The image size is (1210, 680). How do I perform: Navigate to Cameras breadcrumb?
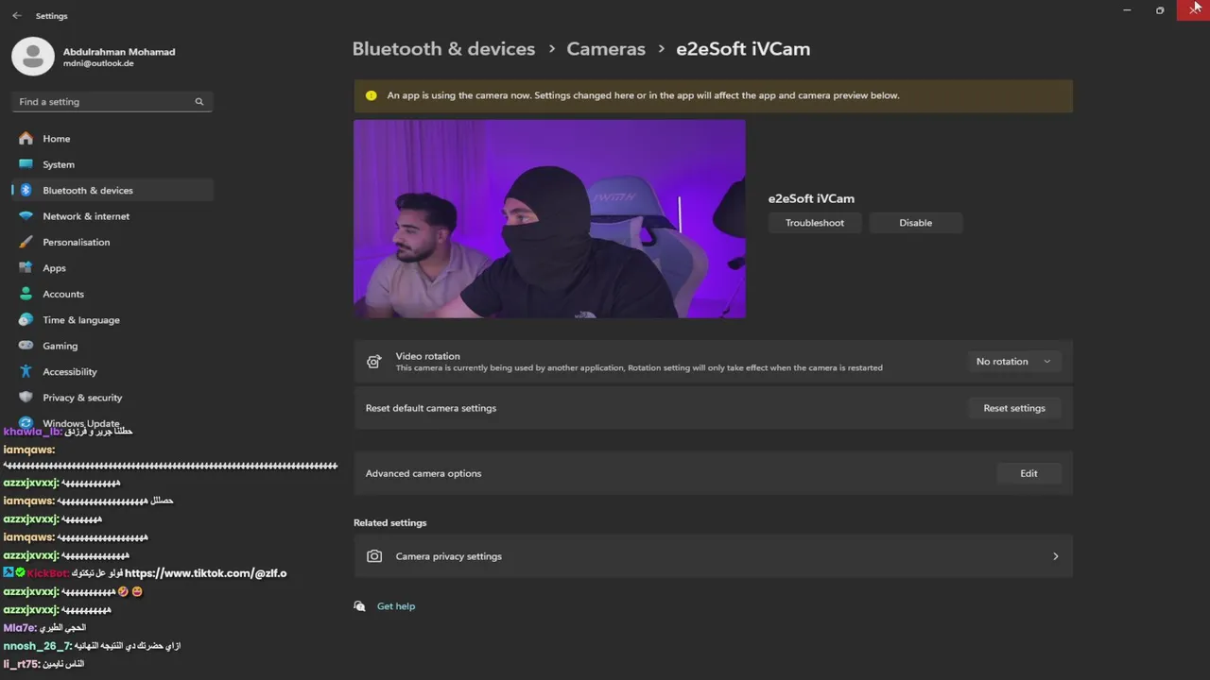606,49
